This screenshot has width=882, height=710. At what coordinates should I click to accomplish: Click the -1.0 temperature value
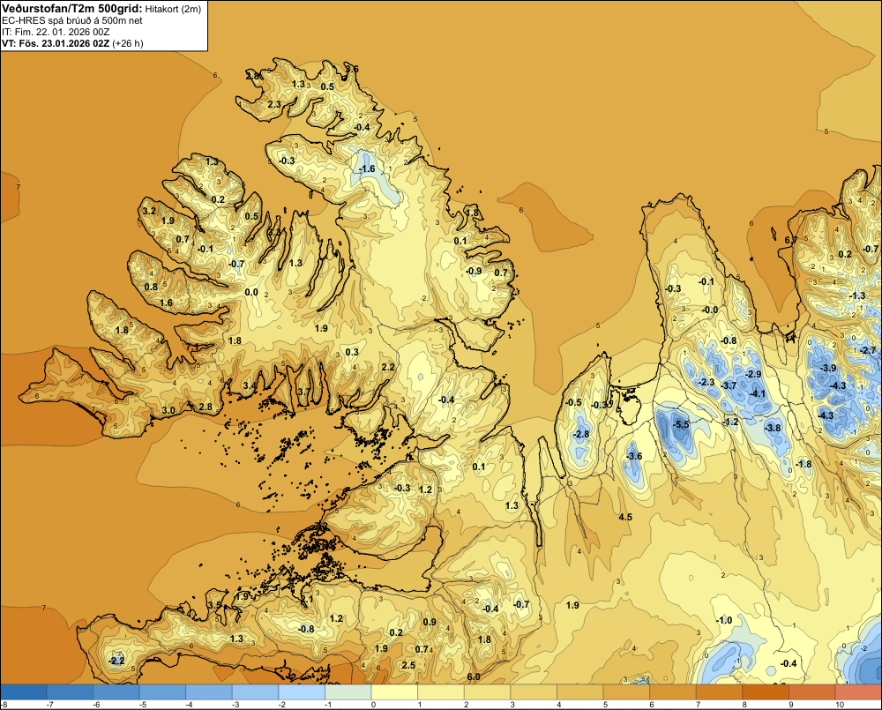coord(724,620)
